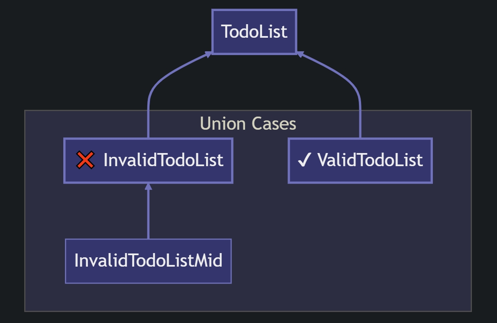497x323 pixels.
Task: Select the ValidTodoList text label
Action: [370, 160]
